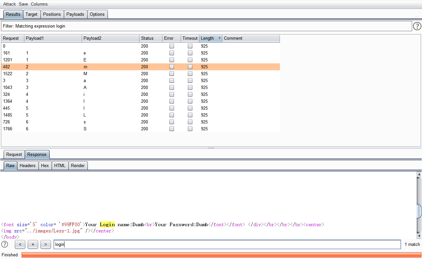Select request row 1485
This screenshot has height=259, width=422.
pos(140,115)
